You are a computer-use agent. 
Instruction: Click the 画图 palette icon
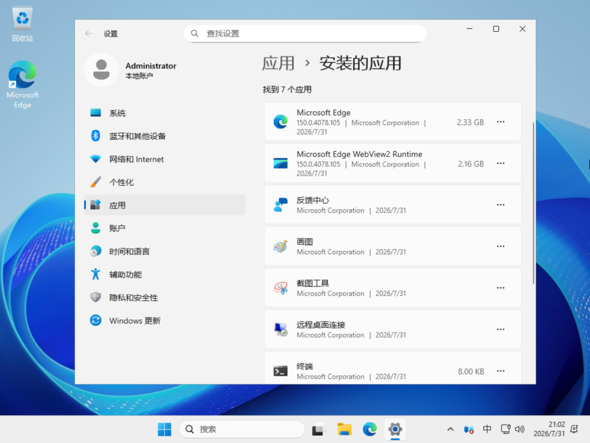[280, 246]
